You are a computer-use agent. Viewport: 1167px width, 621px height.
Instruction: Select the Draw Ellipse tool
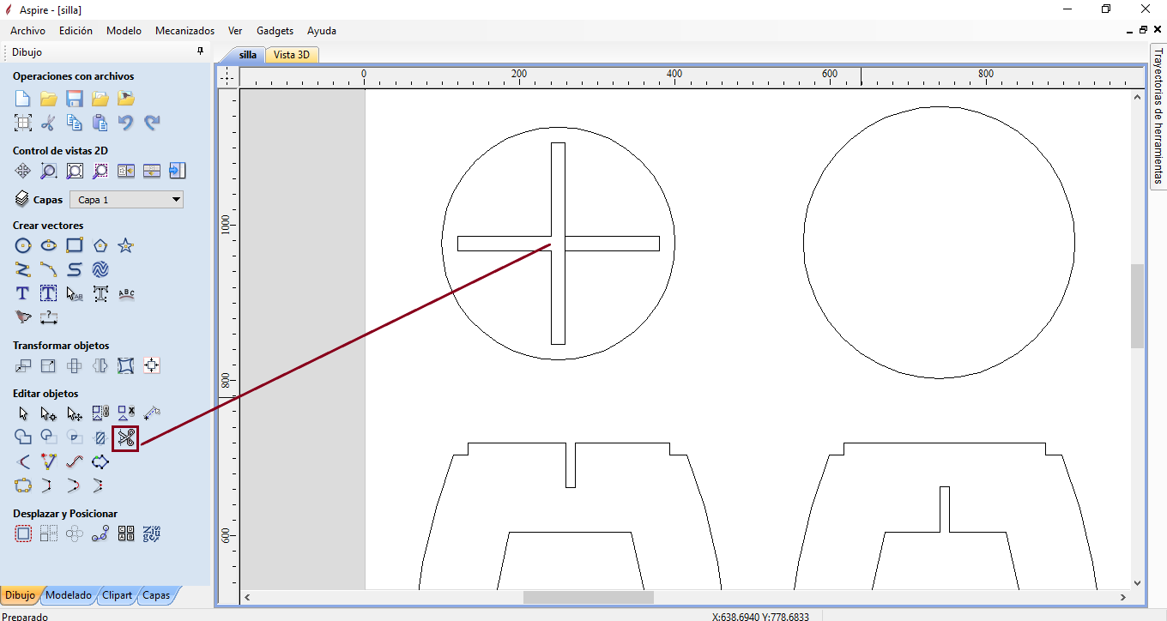pyautogui.click(x=49, y=246)
